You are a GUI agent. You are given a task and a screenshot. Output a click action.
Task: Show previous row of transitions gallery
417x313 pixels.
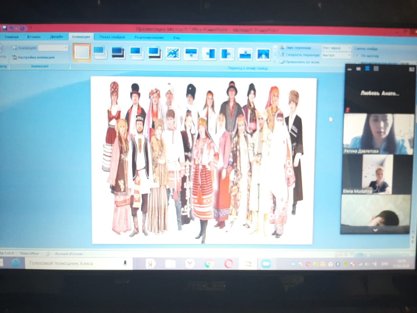275,48
